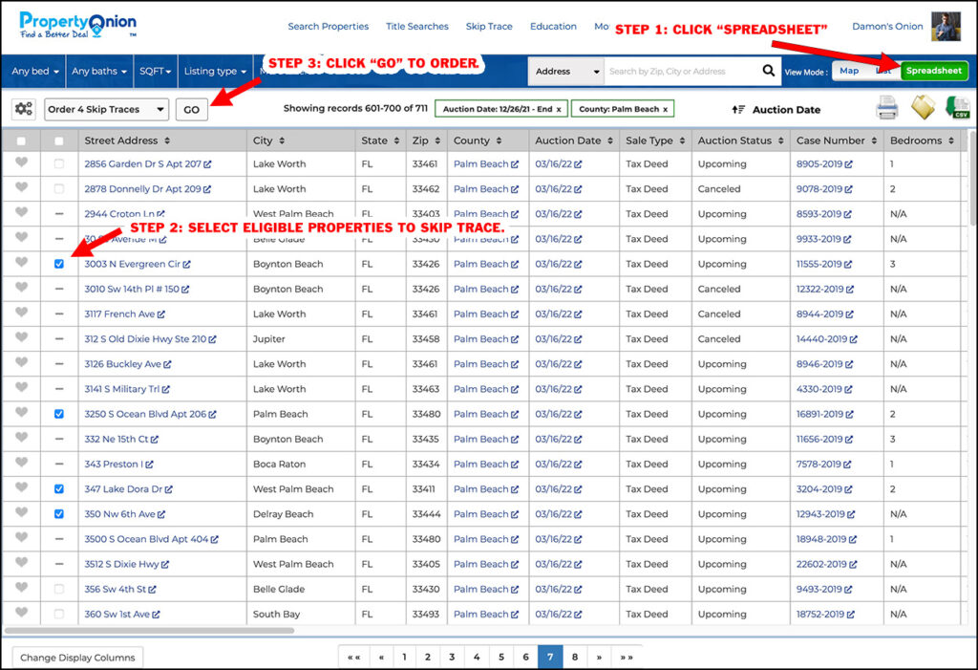
Task: Open the gear settings icon beside Order dropdown
Action: pyautogui.click(x=24, y=109)
